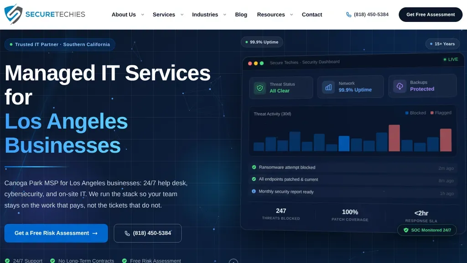The width and height of the screenshot is (467, 263).
Task: Click the SECURETECHIES wordmark text
Action: (x=55, y=14)
